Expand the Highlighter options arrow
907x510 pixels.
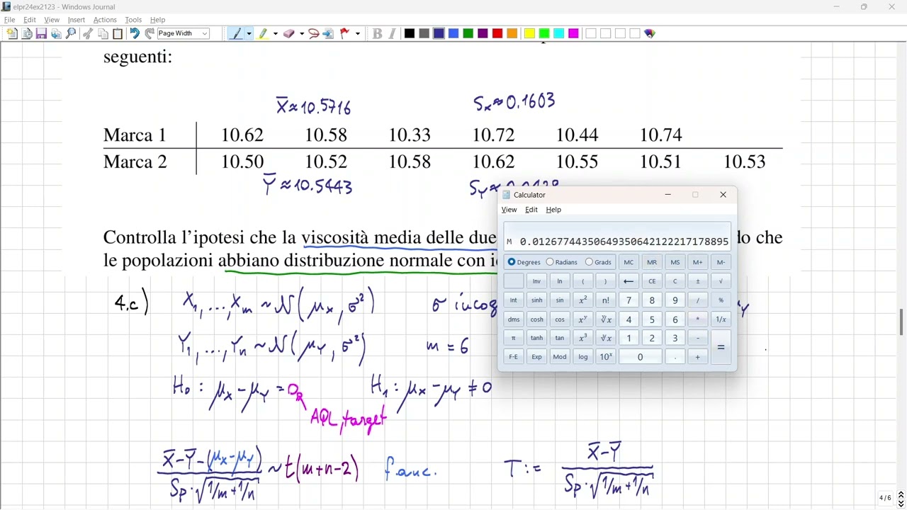coord(275,33)
